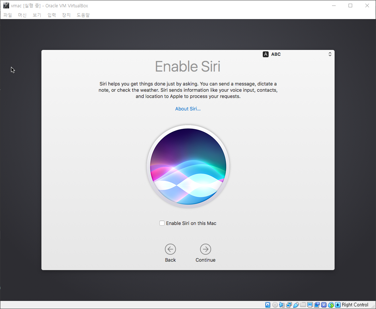The height and width of the screenshot is (309, 376).
Task: Open the 장치 menu
Action: [66, 15]
